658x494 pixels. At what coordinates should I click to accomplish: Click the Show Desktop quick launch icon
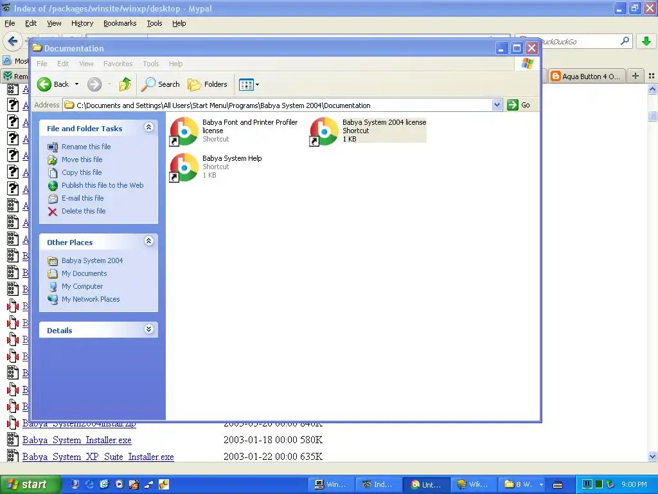pos(75,484)
